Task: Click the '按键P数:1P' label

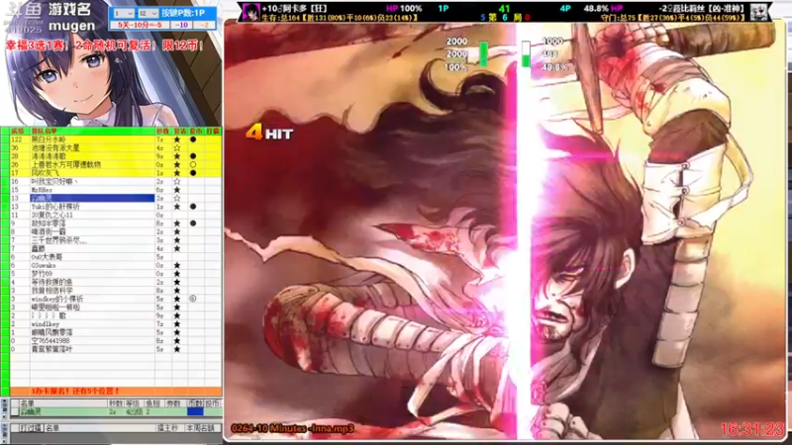Action: point(182,13)
